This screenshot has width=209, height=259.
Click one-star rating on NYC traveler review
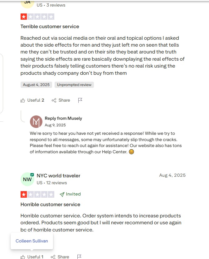tap(24, 194)
